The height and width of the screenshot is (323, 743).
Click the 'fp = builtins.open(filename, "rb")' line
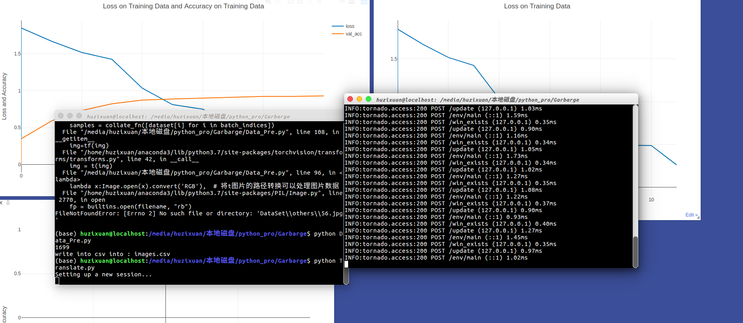(131, 207)
